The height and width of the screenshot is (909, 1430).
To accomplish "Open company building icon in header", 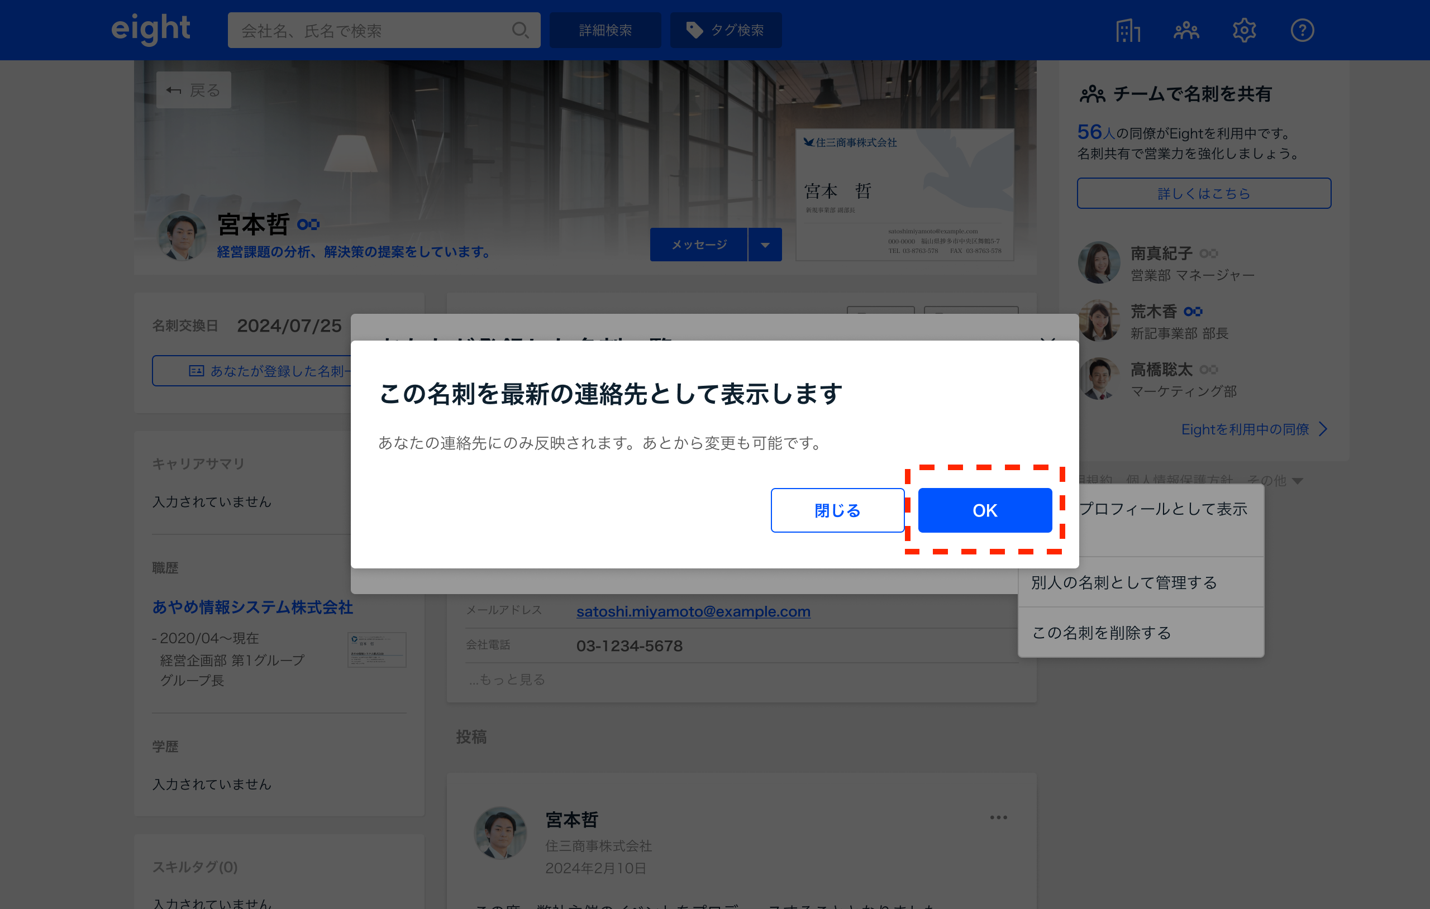I will pos(1127,30).
